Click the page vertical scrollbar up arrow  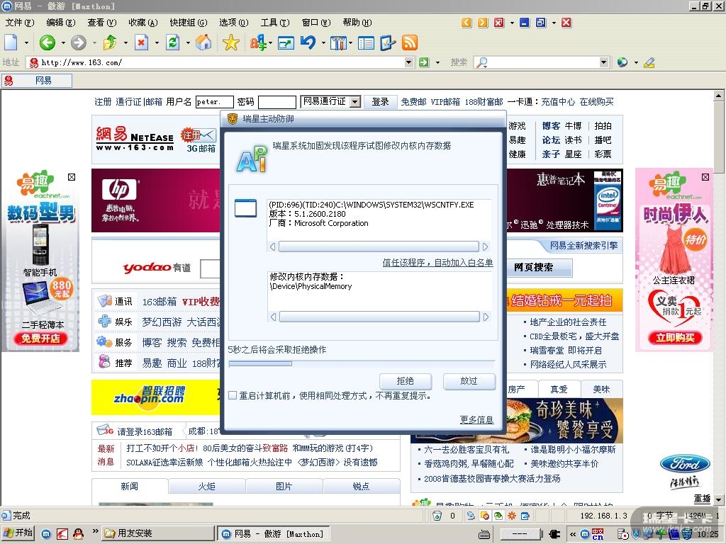pyautogui.click(x=719, y=96)
